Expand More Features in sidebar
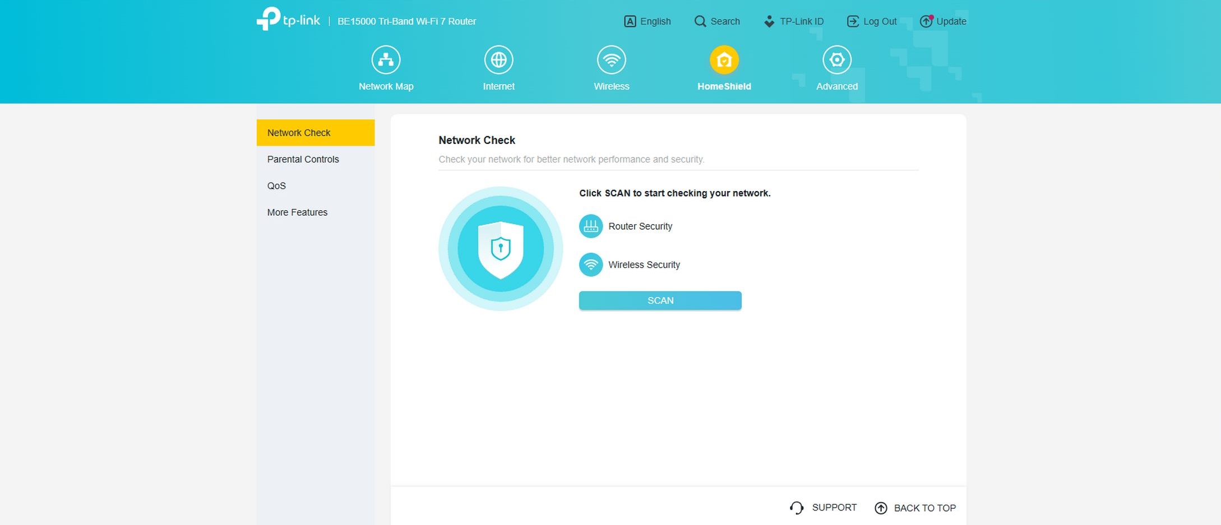 tap(297, 212)
